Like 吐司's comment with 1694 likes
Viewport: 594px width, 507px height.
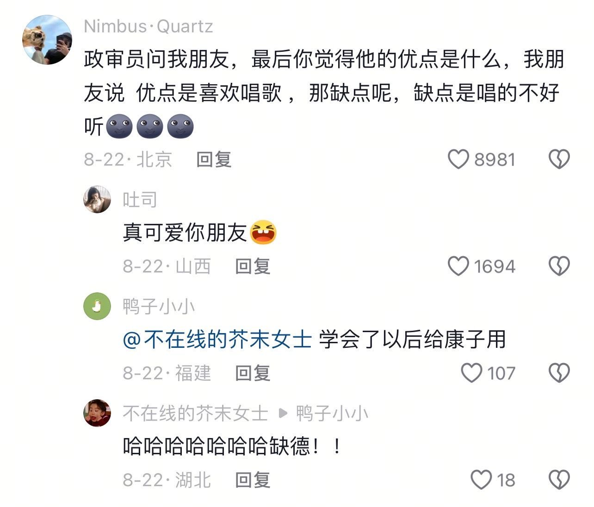[458, 266]
